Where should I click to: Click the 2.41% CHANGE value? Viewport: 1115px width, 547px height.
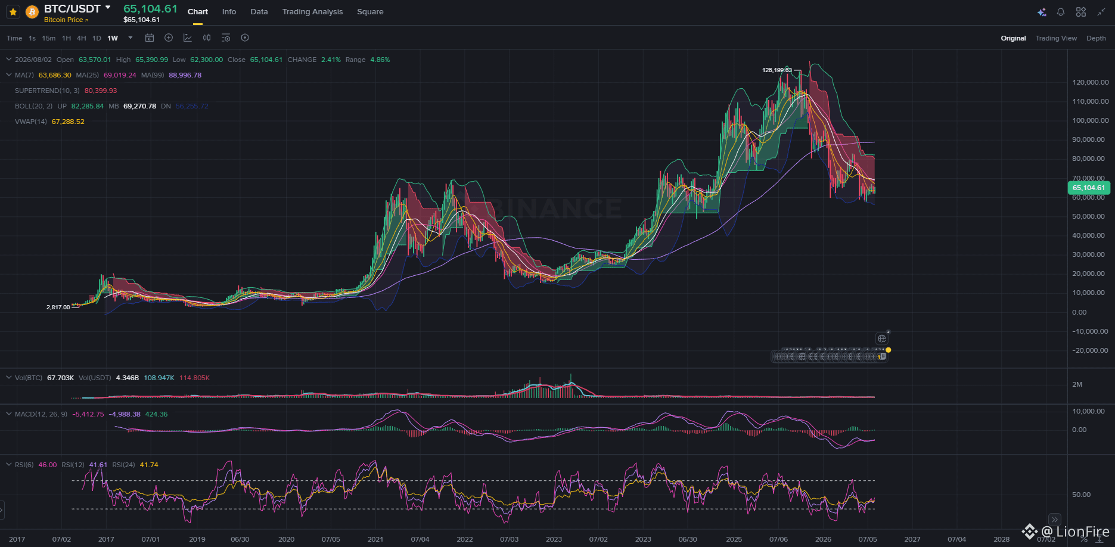[x=331, y=60]
